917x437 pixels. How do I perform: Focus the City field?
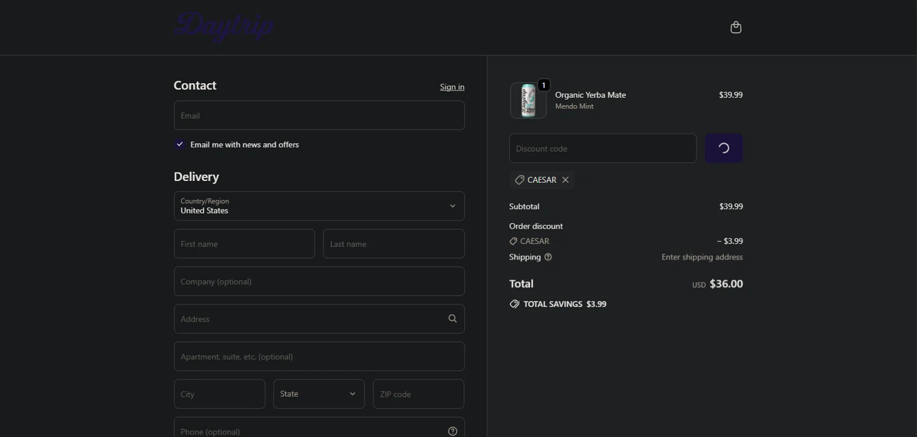[x=219, y=394]
